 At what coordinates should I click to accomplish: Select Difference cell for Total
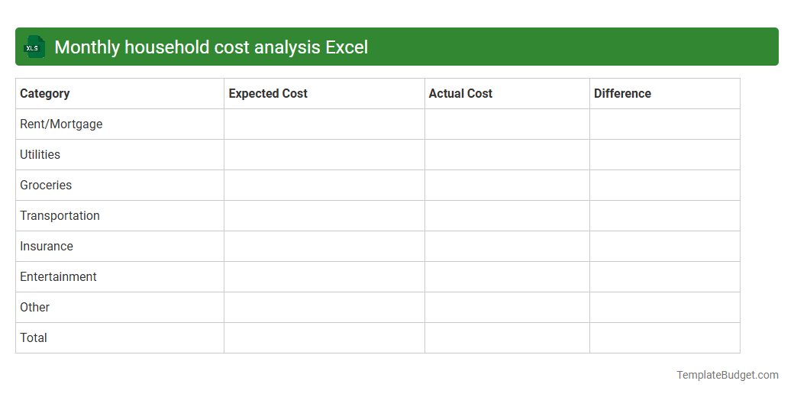coord(665,337)
